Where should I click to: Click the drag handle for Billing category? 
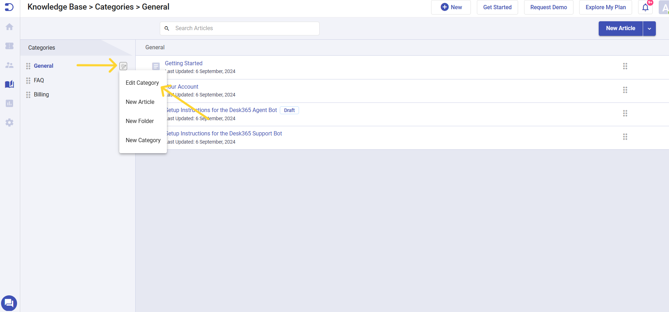pyautogui.click(x=28, y=95)
